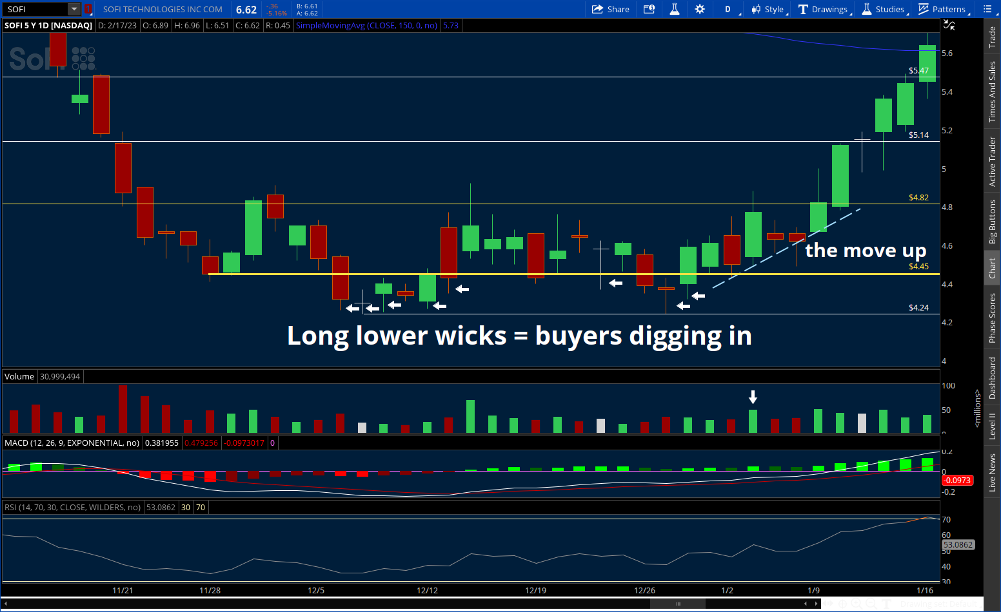Viewport: 1001px width, 612px height.
Task: Click the Volume study label
Action: [19, 376]
